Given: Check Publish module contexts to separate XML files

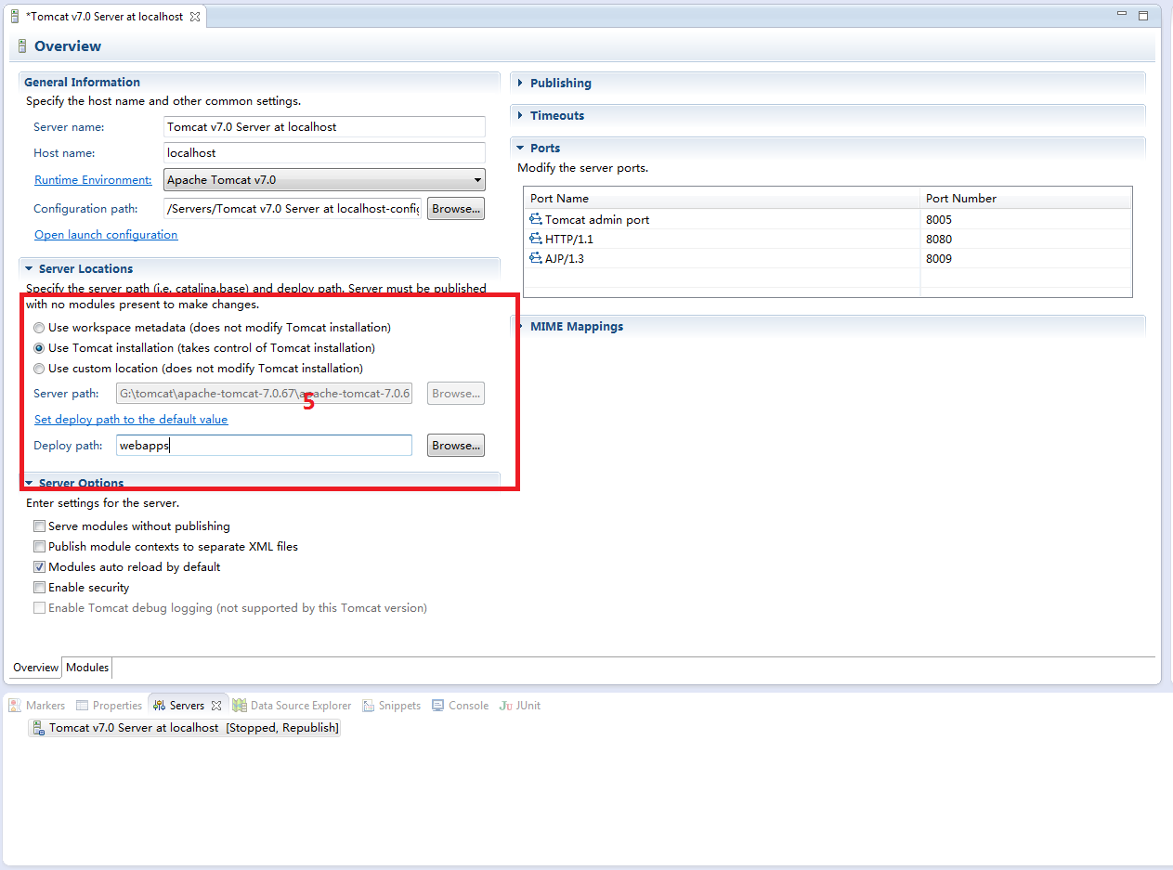Looking at the screenshot, I should (39, 547).
